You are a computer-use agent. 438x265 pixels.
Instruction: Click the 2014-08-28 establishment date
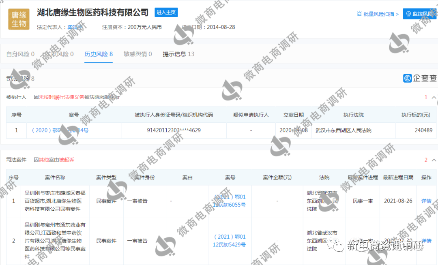(221, 27)
